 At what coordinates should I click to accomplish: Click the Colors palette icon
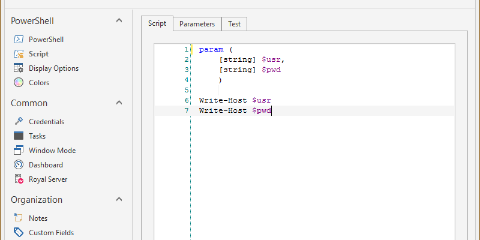pos(18,83)
